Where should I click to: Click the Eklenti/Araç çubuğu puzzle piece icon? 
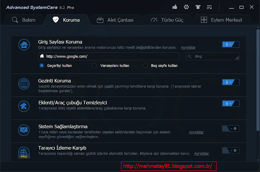point(24,106)
